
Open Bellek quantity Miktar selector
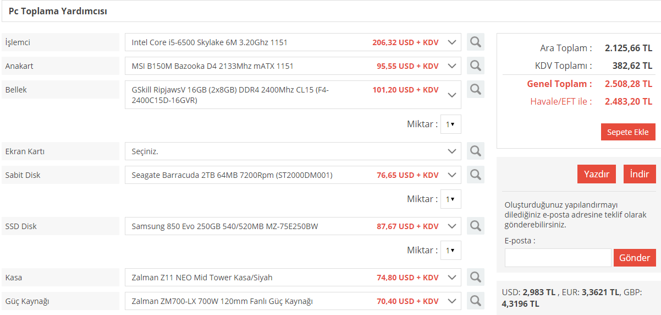[451, 124]
